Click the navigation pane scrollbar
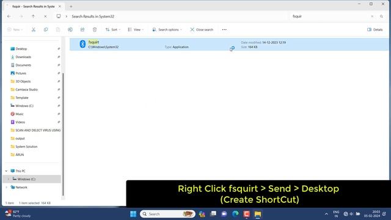The width and height of the screenshot is (391, 220). [x=63, y=134]
